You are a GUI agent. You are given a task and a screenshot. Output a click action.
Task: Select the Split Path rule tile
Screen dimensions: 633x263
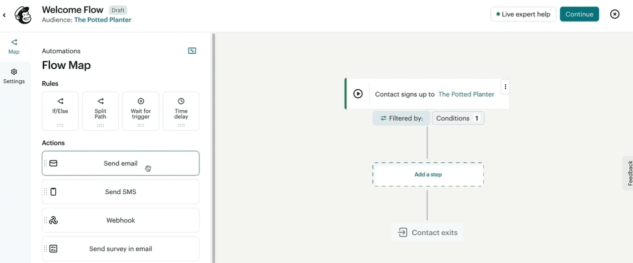[101, 111]
